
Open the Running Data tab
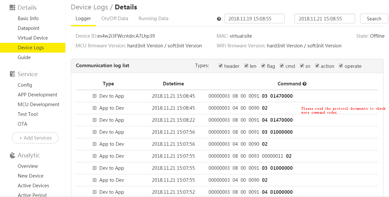click(x=153, y=18)
